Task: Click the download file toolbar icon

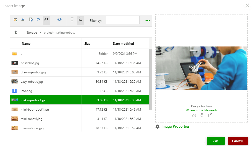Action: (23, 20)
